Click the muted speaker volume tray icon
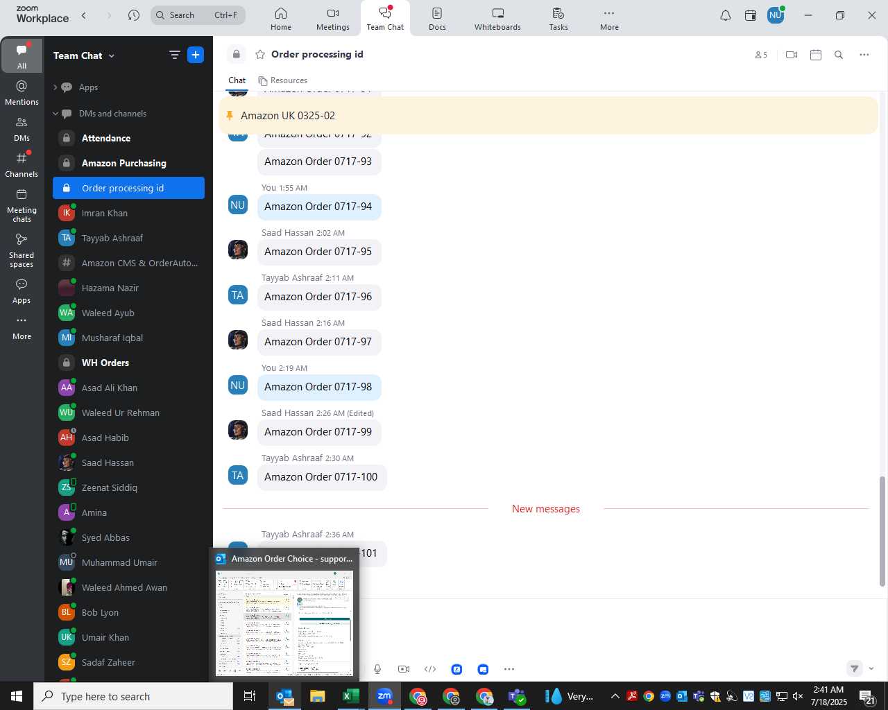The image size is (888, 710). (x=798, y=696)
